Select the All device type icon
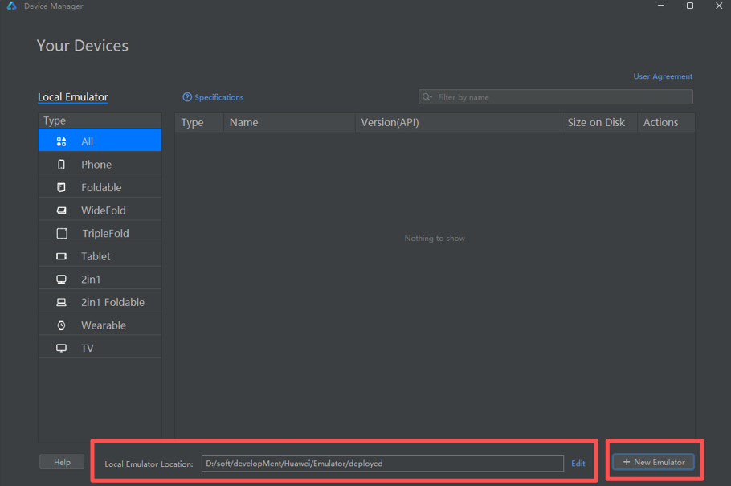The width and height of the screenshot is (731, 486). (x=61, y=142)
